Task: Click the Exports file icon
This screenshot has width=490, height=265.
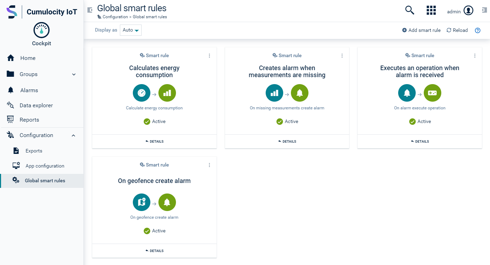Action: (x=16, y=151)
